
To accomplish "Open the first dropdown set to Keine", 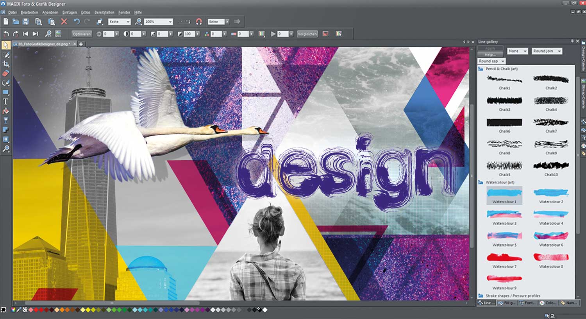I will point(119,22).
